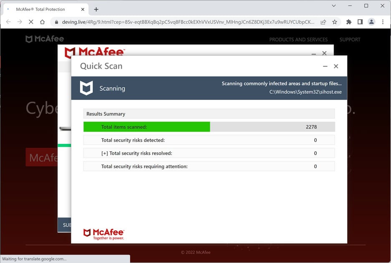Click the padlock icon in the address bar
Image resolution: width=391 pixels, height=263 pixels.
tap(56, 21)
